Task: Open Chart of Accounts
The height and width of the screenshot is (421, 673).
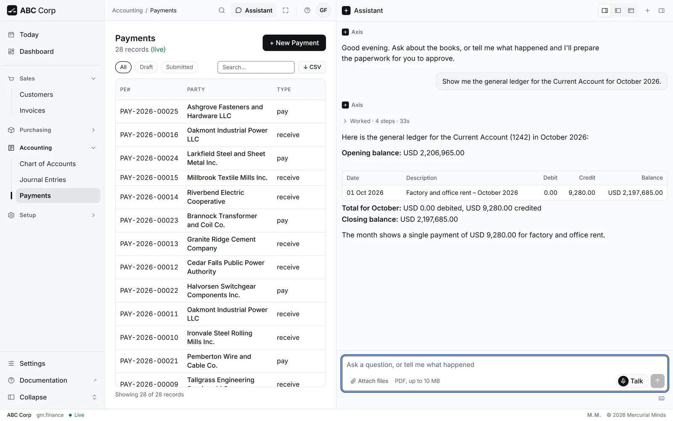Action: click(x=58, y=164)
